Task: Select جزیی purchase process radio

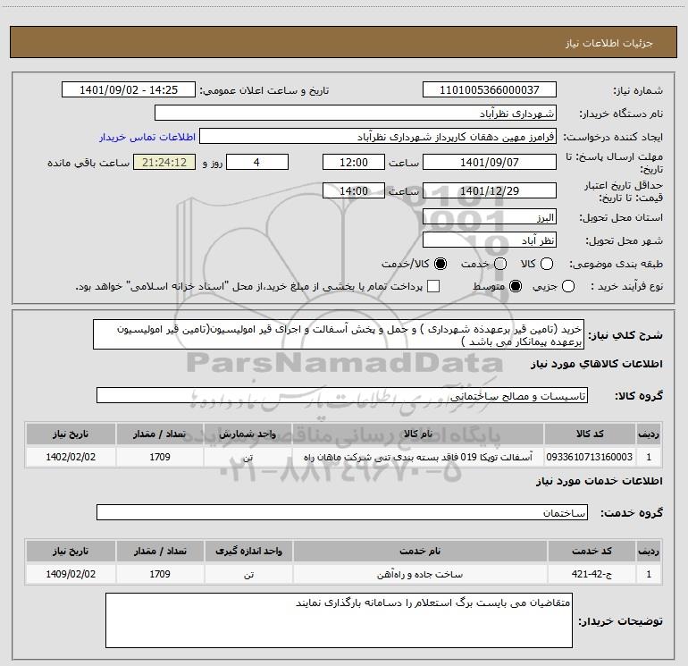Action: [x=594, y=287]
